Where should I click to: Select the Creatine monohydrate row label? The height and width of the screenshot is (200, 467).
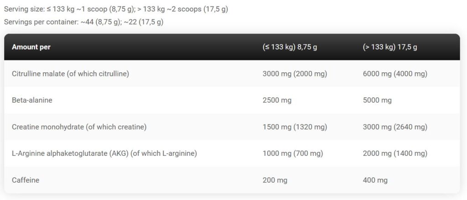(x=79, y=127)
